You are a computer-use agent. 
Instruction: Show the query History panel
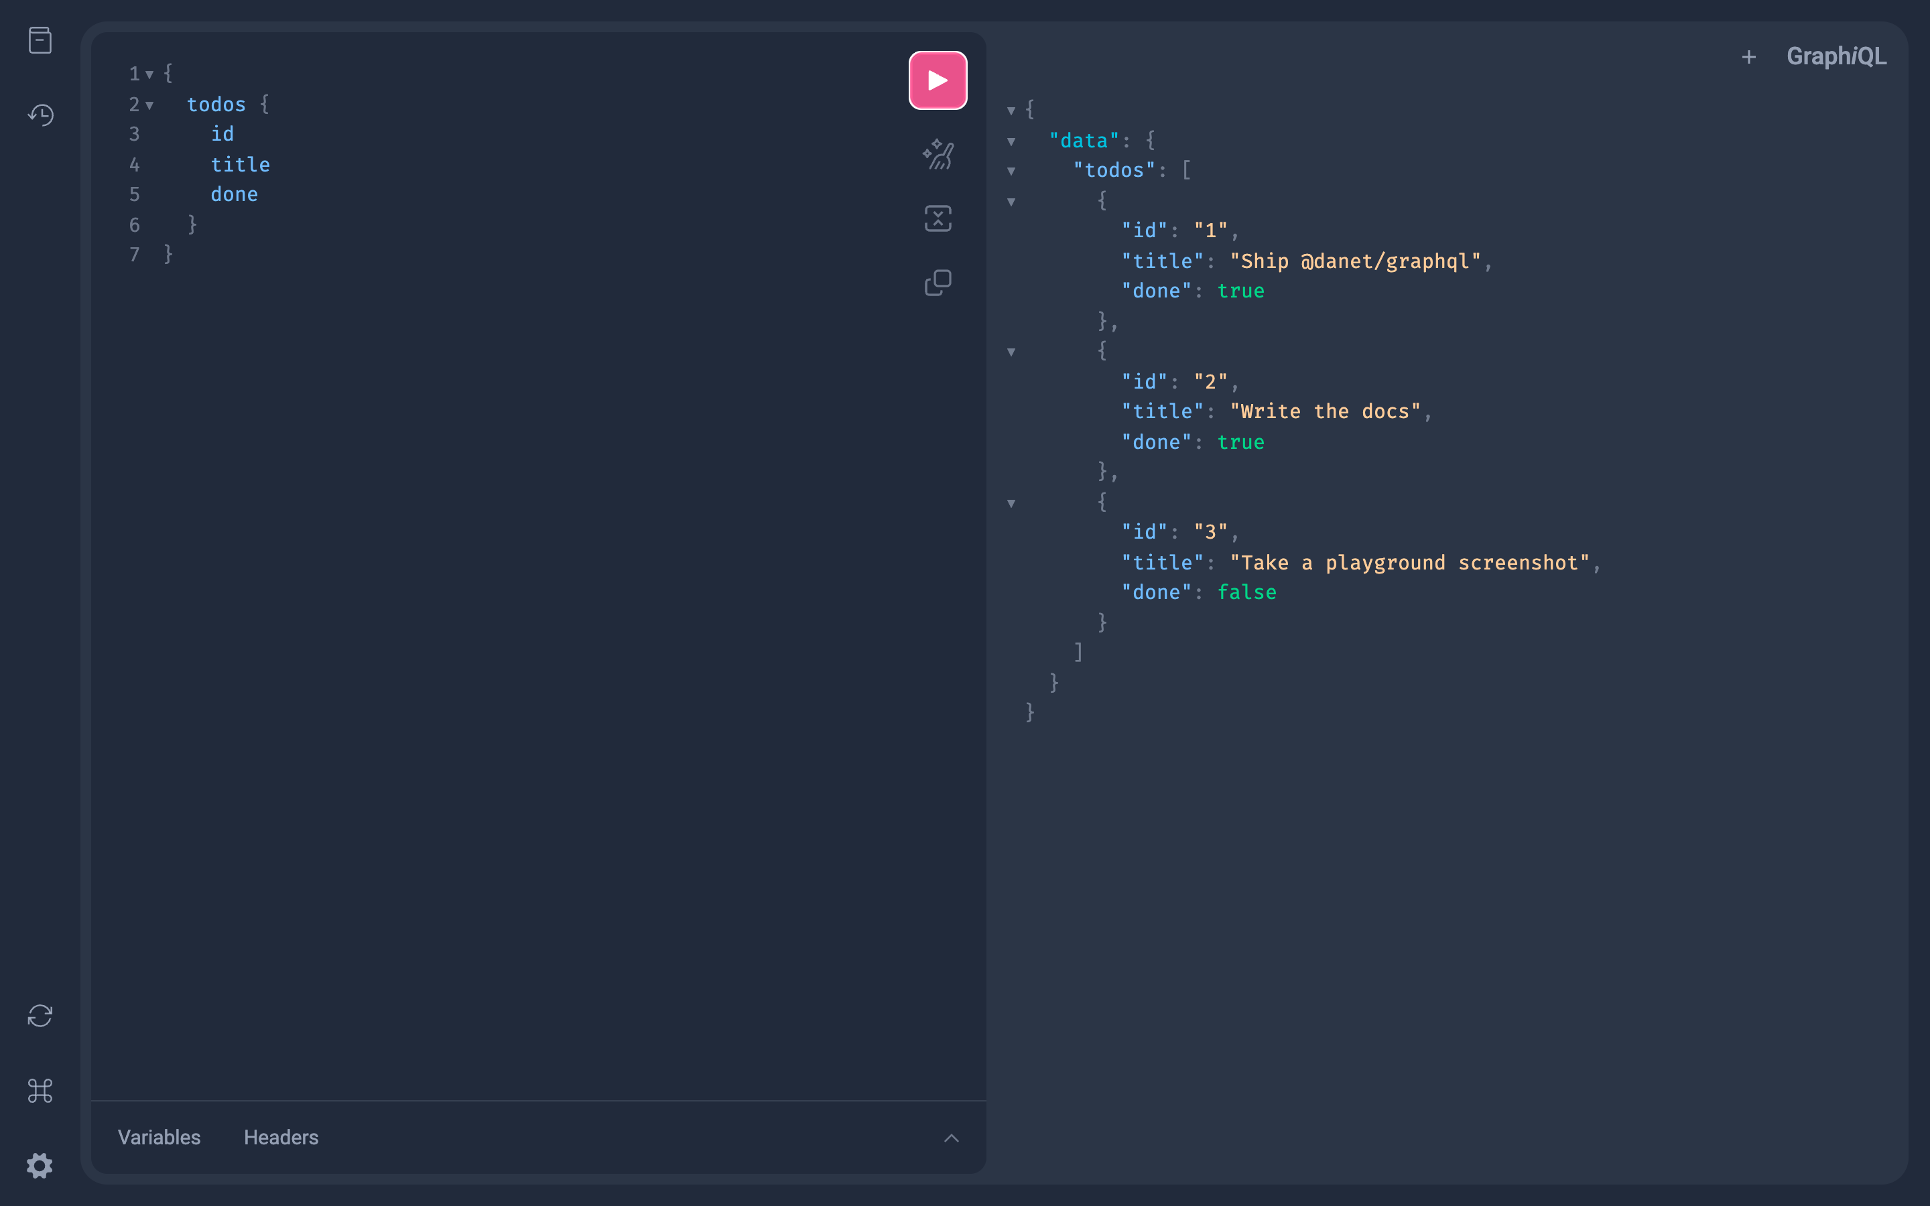[40, 115]
